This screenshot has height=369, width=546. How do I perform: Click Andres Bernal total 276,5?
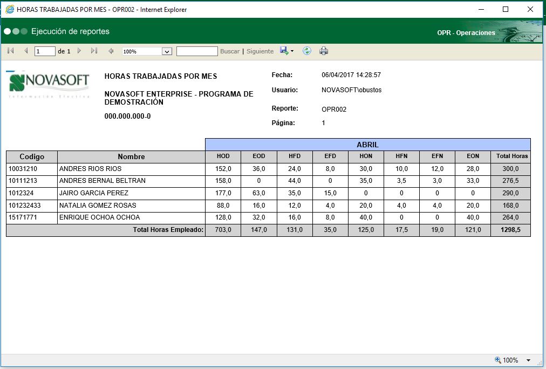point(510,181)
